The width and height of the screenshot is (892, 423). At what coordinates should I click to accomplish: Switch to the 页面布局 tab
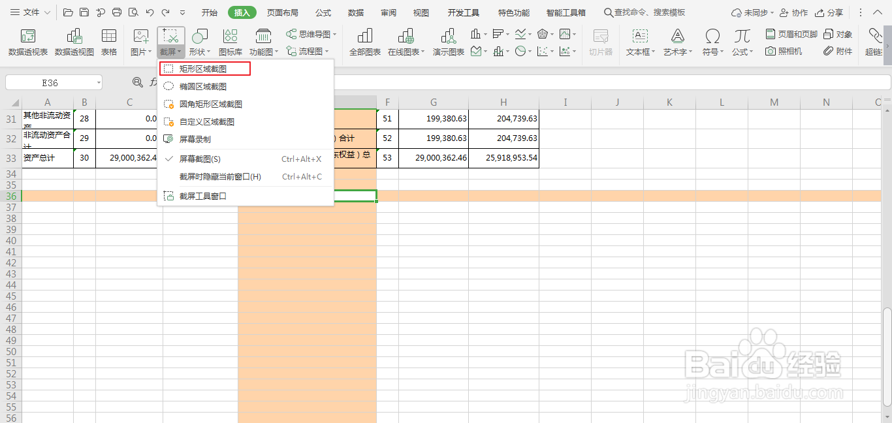283,12
